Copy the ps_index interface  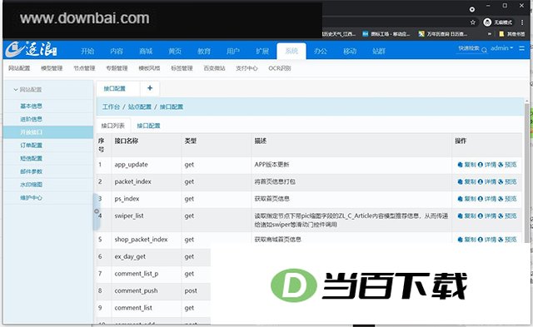tap(466, 199)
